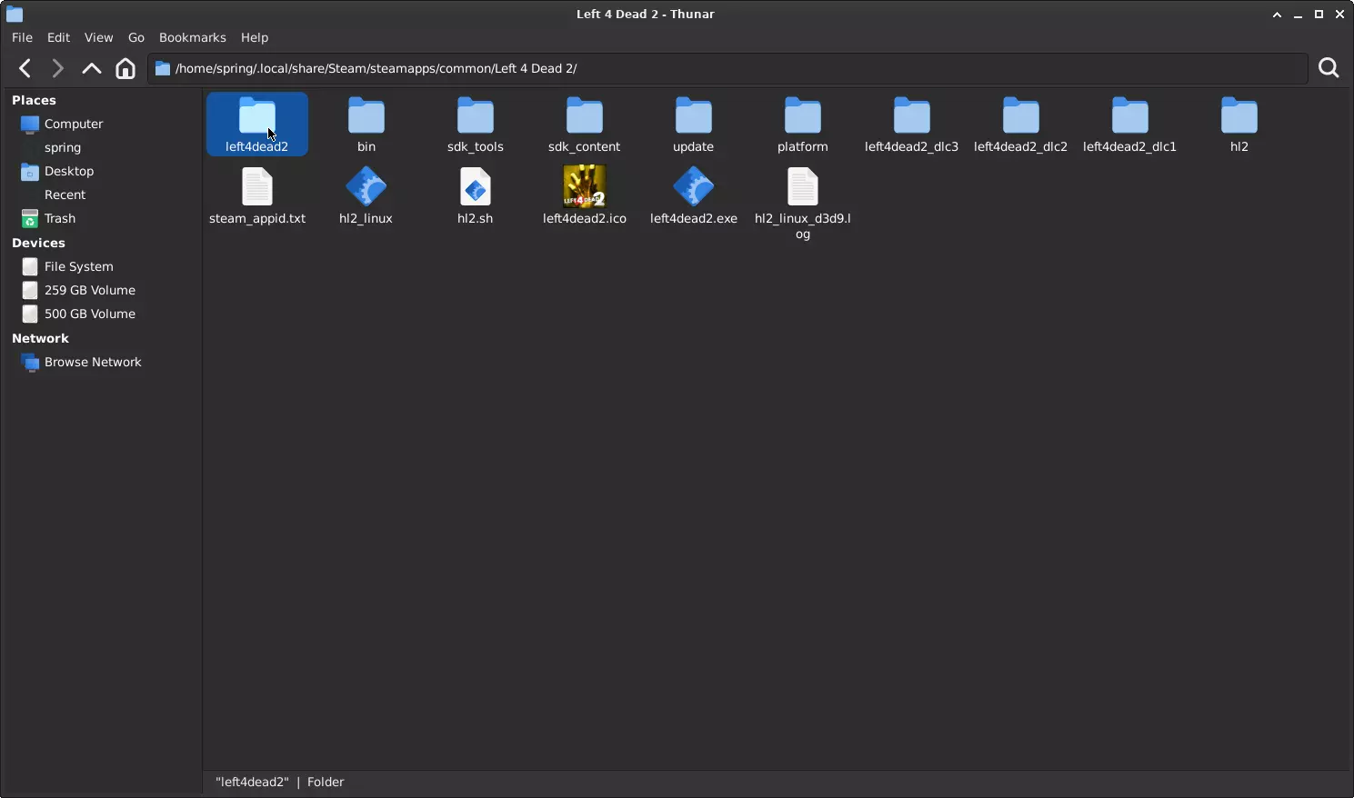Viewport: 1354px width, 798px height.
Task: Click the search magnifier icon
Action: click(x=1329, y=68)
